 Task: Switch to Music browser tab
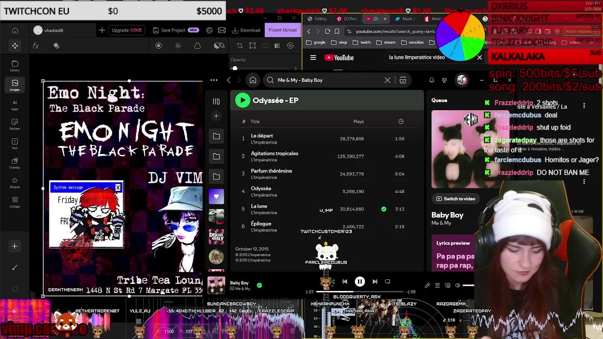(404, 19)
